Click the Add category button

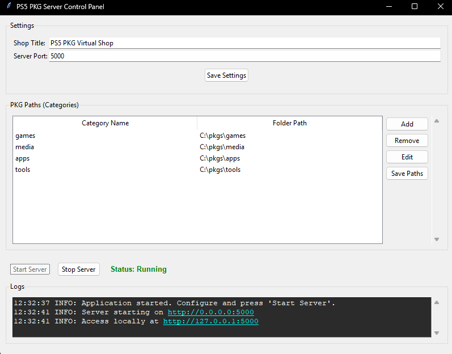[x=407, y=124]
